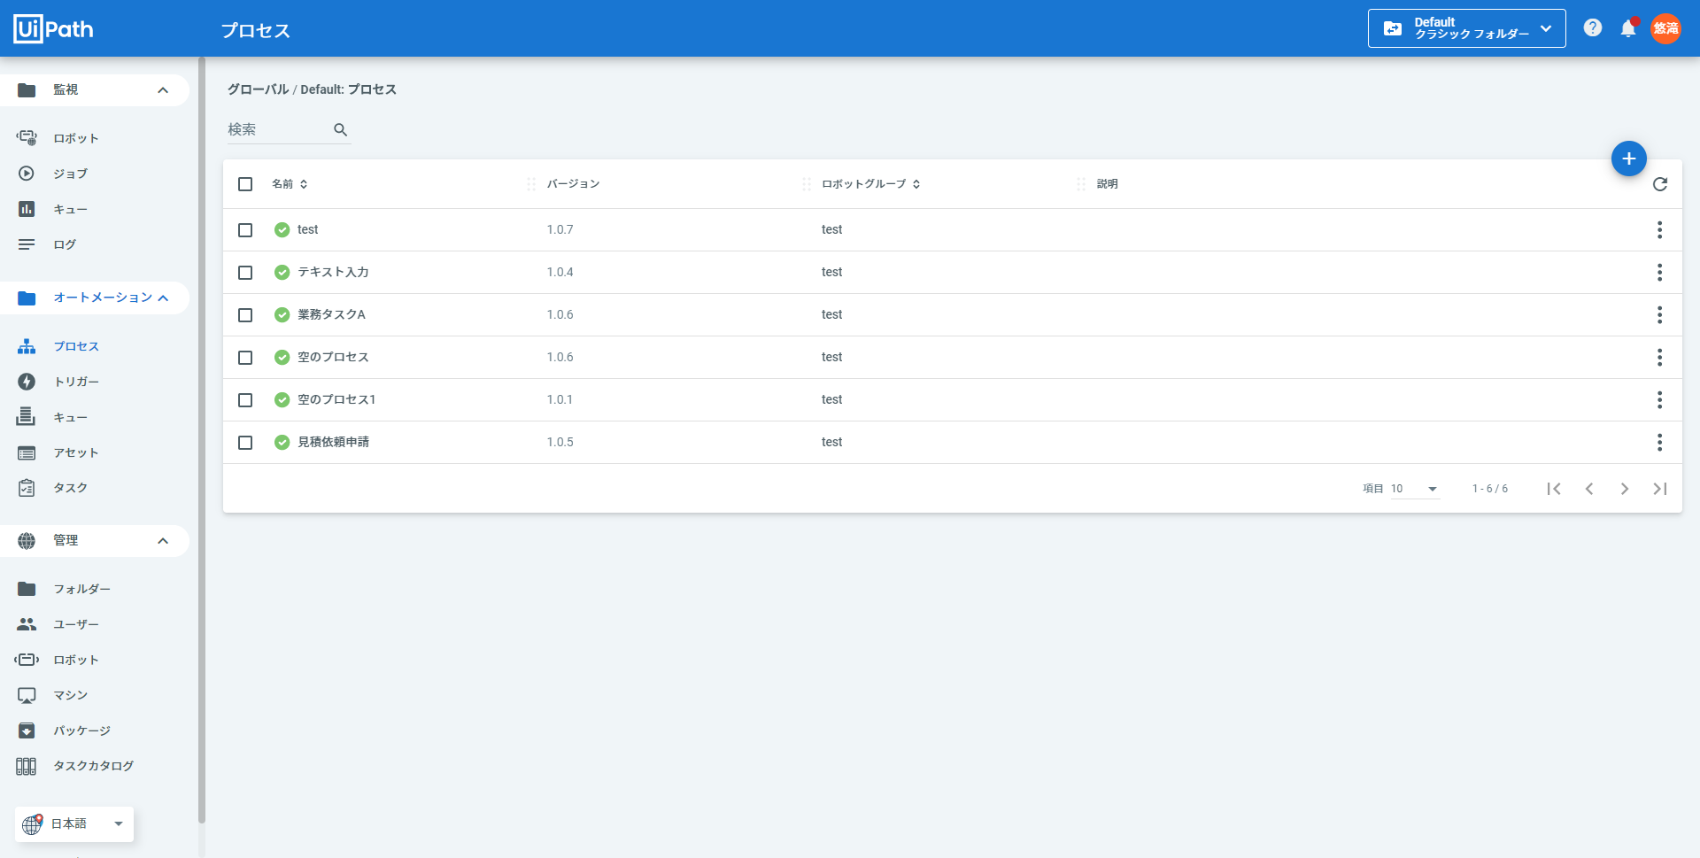Click the search magnifier icon
Image resolution: width=1700 pixels, height=858 pixels.
pos(340,130)
